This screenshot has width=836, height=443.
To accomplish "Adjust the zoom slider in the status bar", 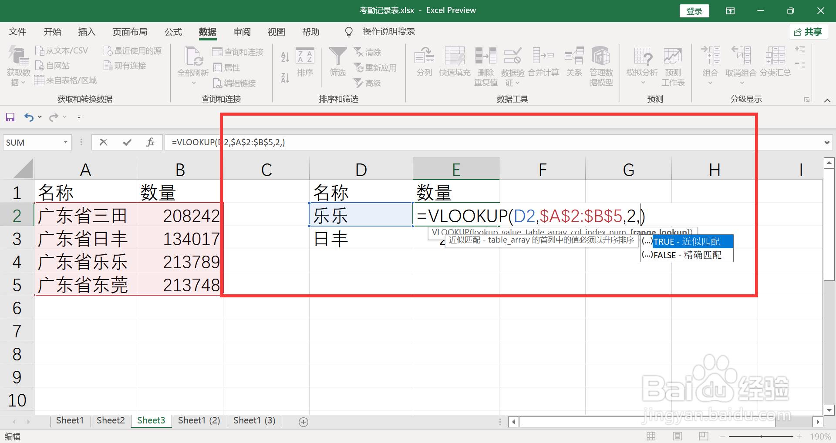I will (x=761, y=436).
